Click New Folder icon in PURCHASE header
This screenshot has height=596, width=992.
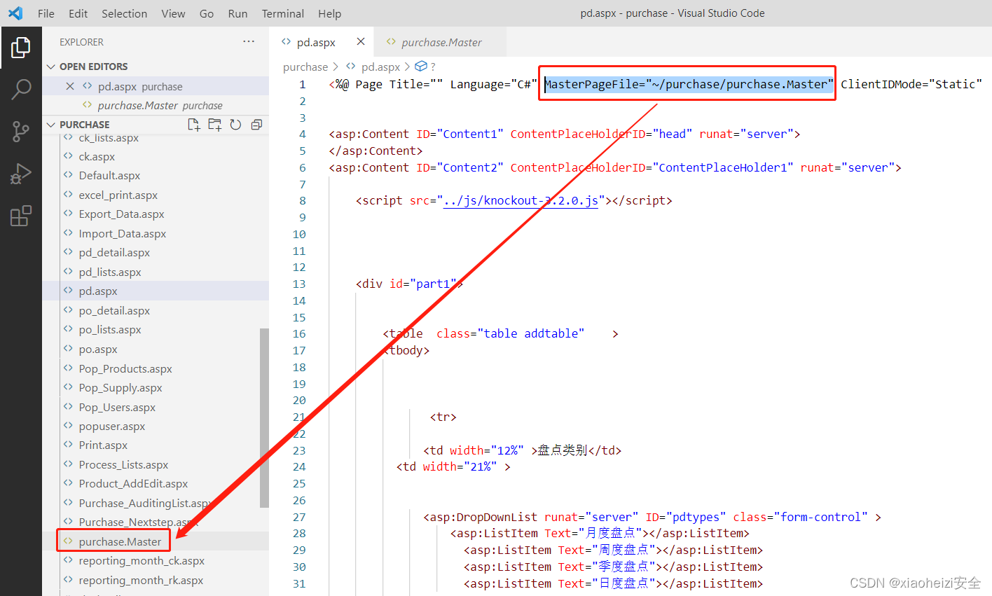(215, 125)
